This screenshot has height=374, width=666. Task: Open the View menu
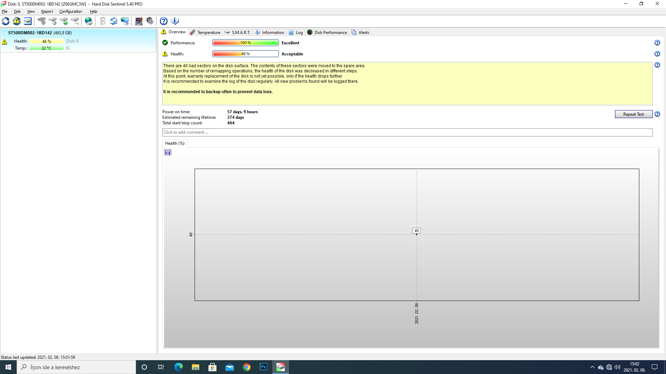point(31,11)
